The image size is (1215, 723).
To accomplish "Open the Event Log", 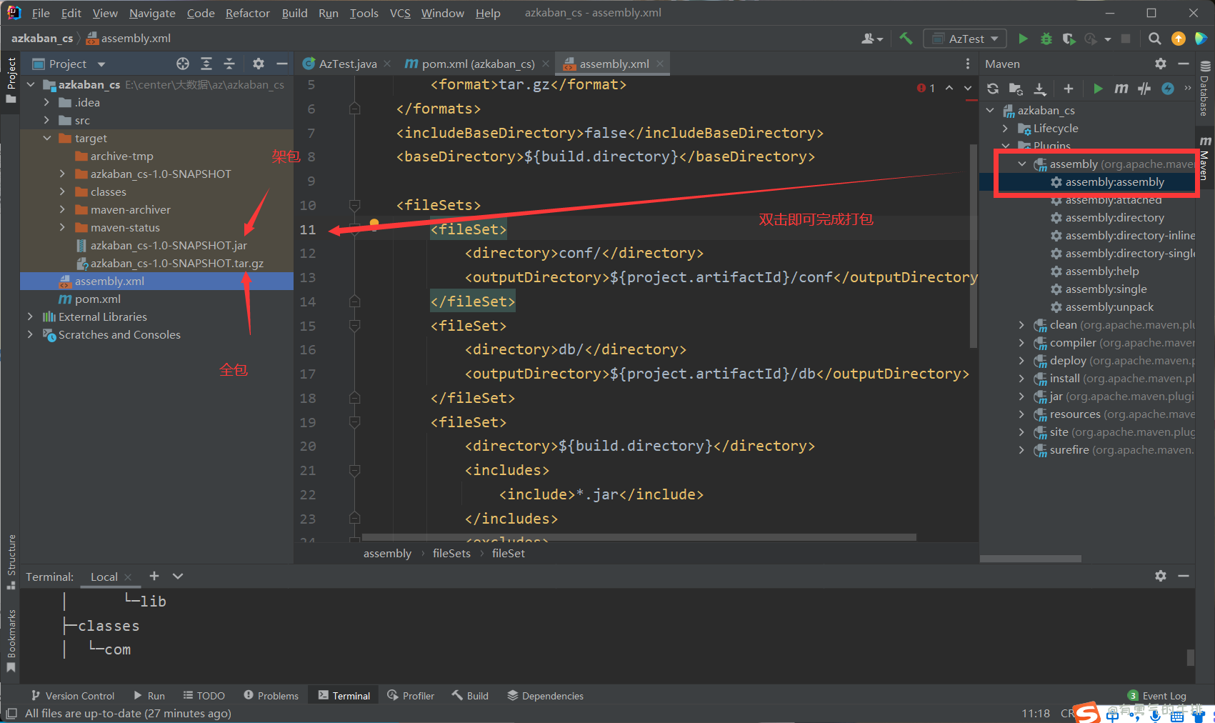I will 1157,695.
